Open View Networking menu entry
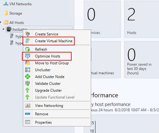Image resolution: width=159 pixels, height=133 pixels. (x=49, y=106)
